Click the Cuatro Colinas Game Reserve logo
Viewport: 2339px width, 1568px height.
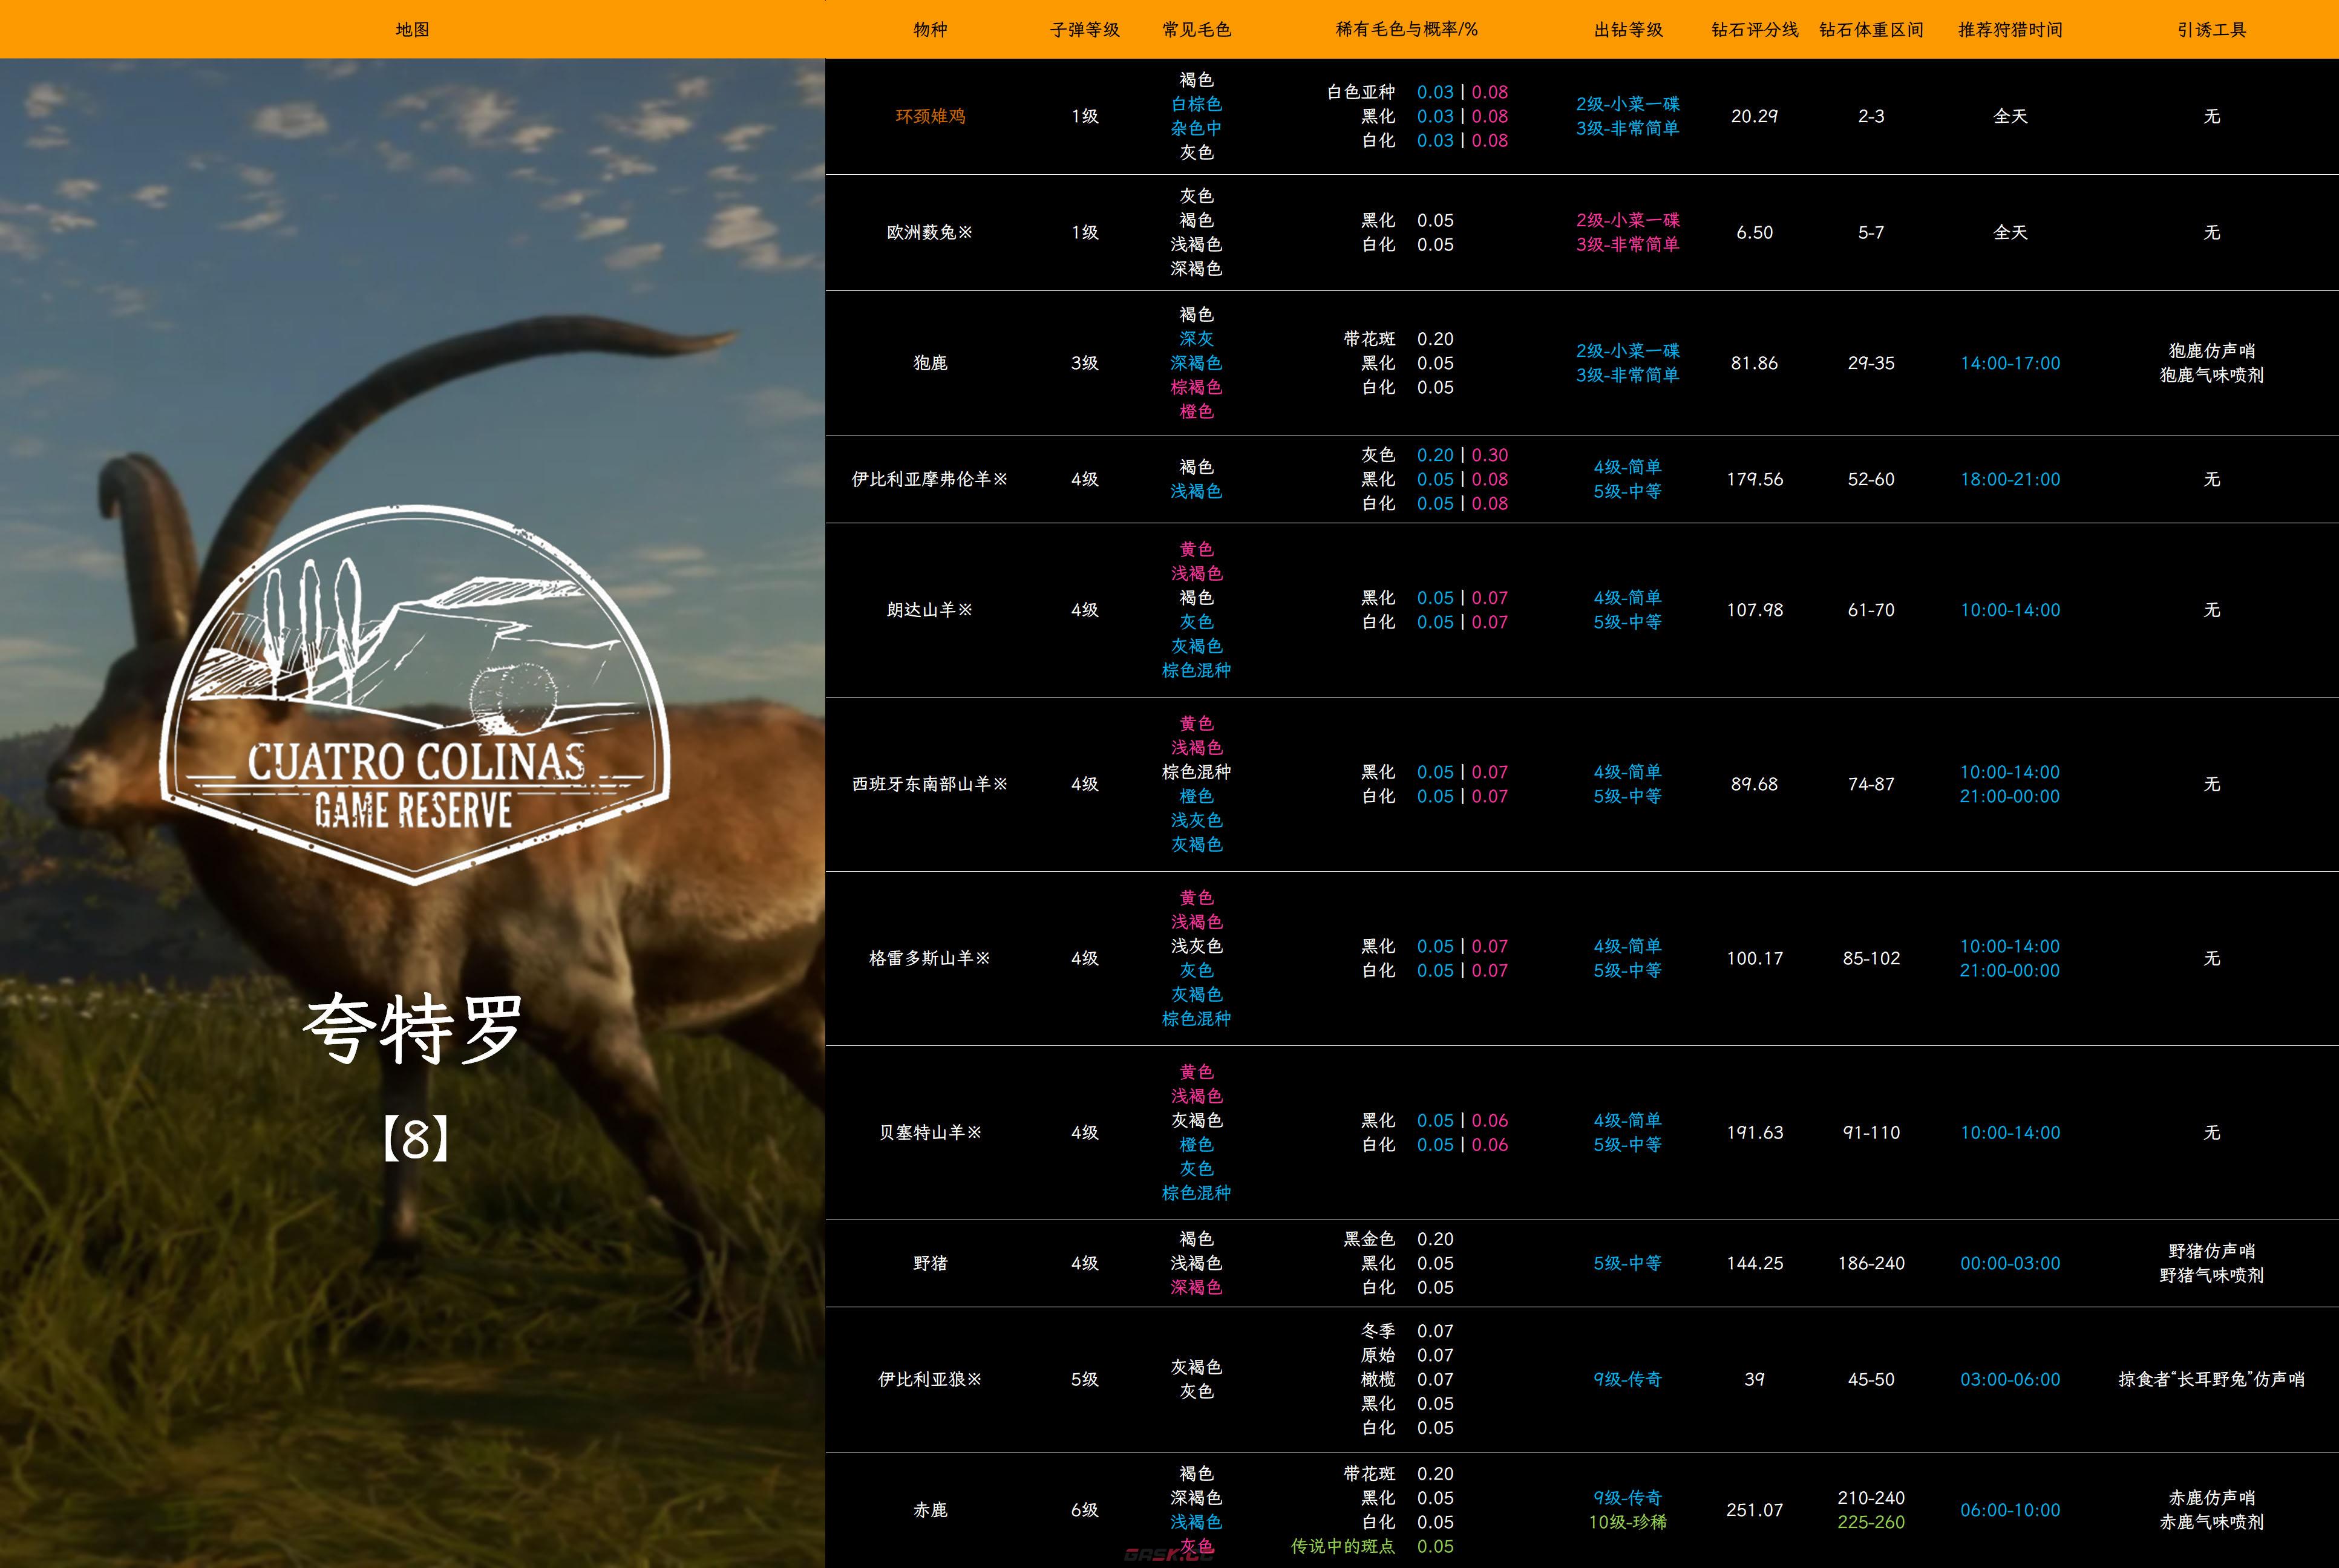coord(414,695)
